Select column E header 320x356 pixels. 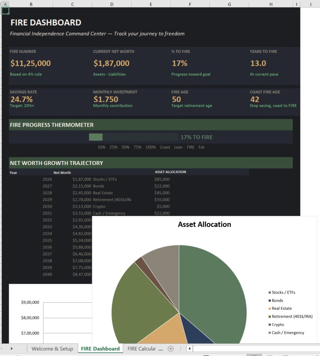click(151, 4)
